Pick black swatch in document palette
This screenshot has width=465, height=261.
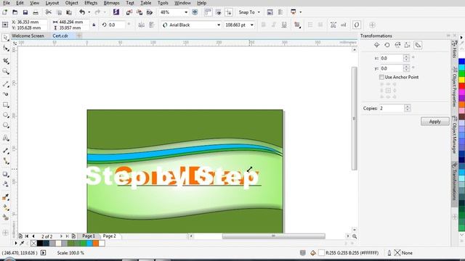(40, 244)
